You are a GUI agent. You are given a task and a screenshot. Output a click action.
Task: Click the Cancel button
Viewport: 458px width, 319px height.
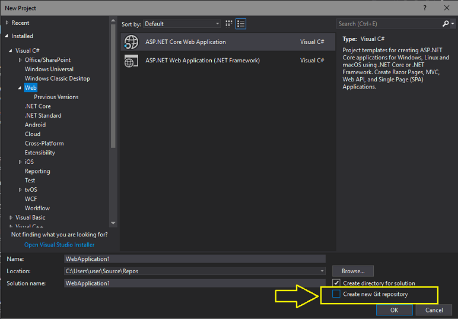click(434, 310)
